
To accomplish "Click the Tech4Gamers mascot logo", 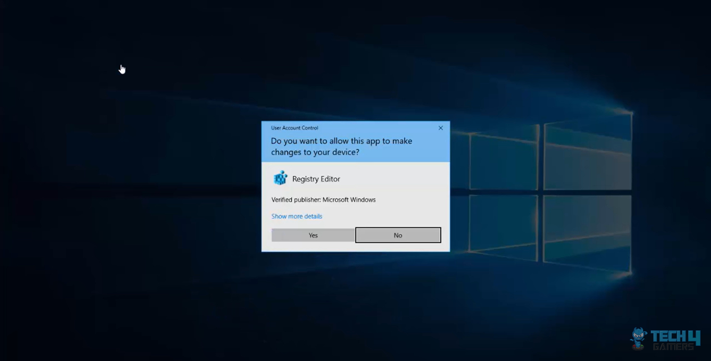I will 638,338.
